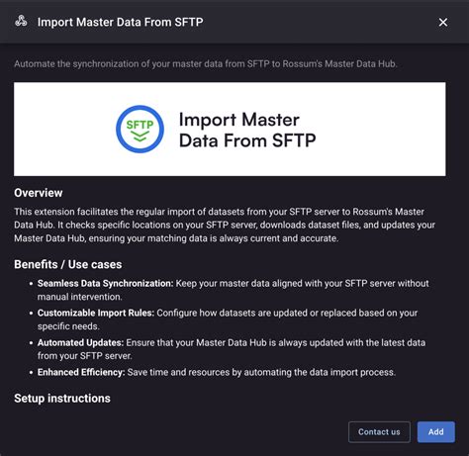Click the manual intervention text line

click(x=79, y=297)
